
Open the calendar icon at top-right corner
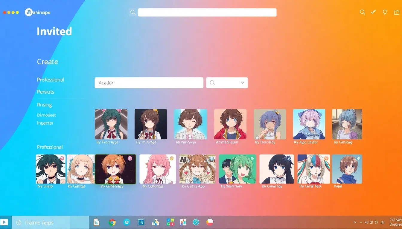396,12
